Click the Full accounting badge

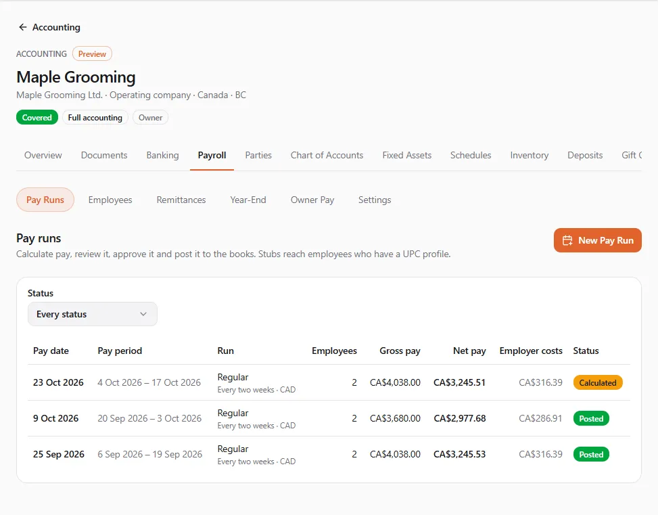point(95,118)
